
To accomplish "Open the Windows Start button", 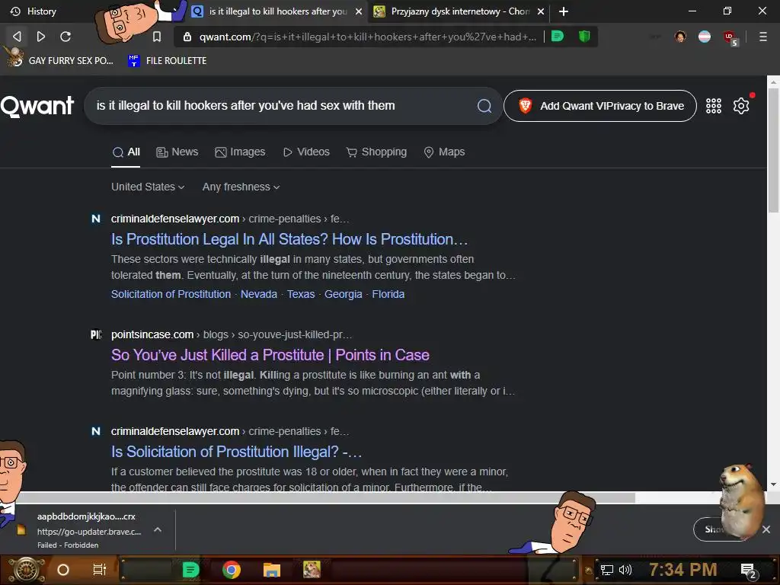I will click(27, 570).
